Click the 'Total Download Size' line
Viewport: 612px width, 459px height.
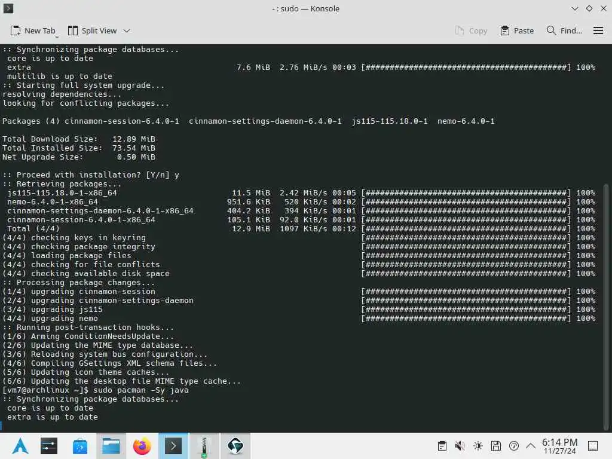pyautogui.click(x=79, y=139)
